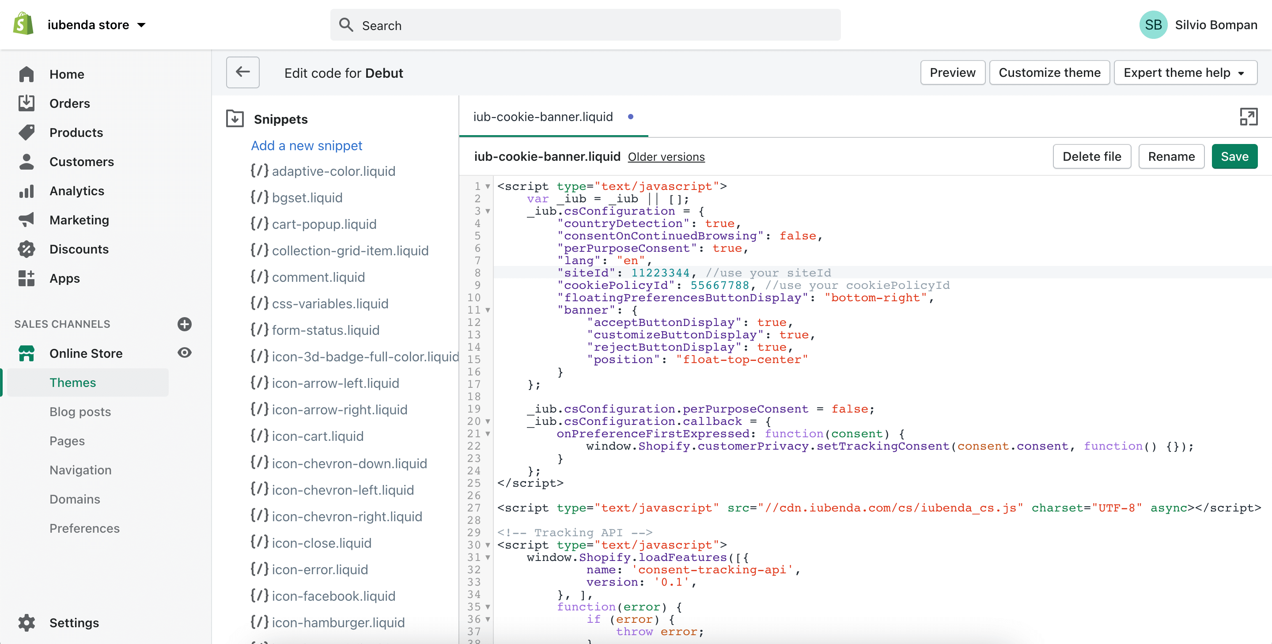Screen dimensions: 1272x644
Task: Open the Discounts section
Action: 79,249
